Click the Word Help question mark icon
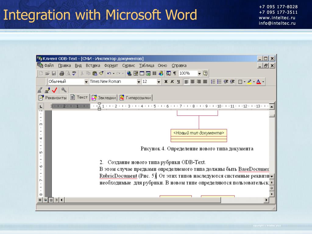The height and width of the screenshot is (234, 312). (205, 73)
